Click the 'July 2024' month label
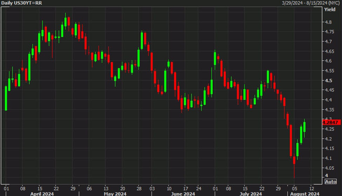This screenshot has width=342, height=196. coord(250,194)
